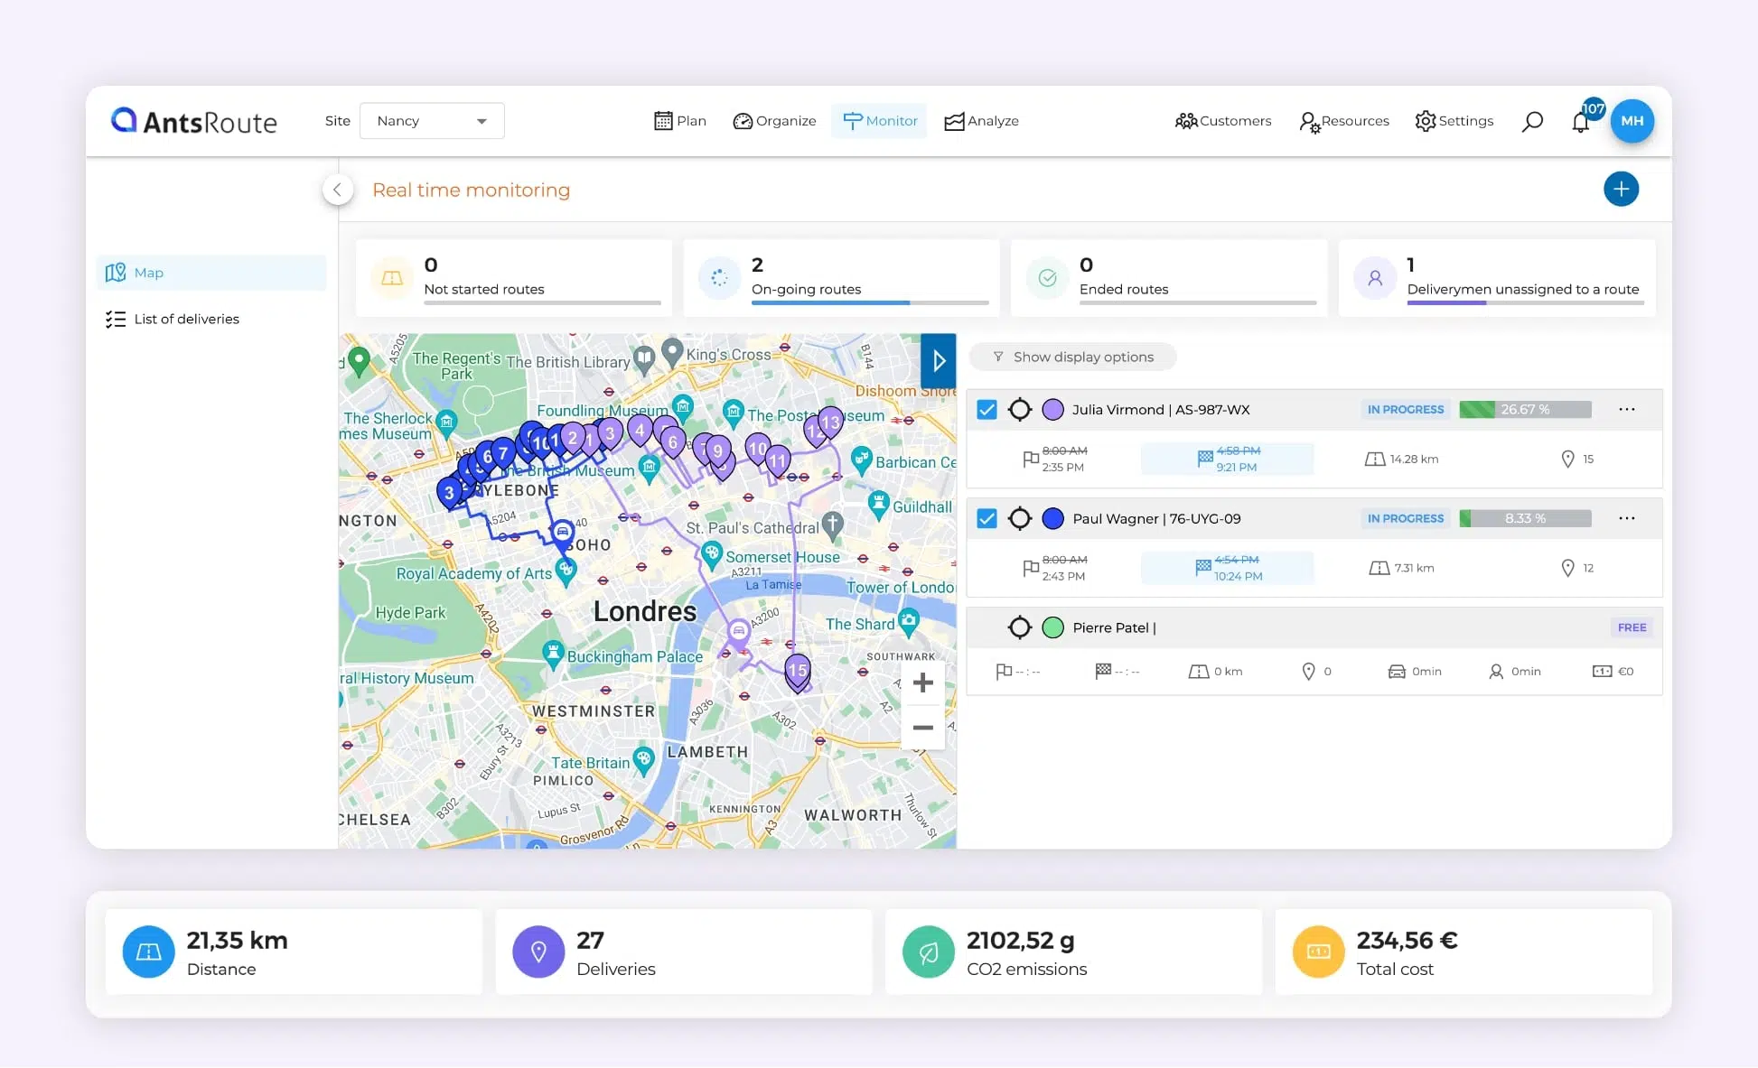Click Show display options button
Screen dimensions: 1758x1068
pos(1072,357)
